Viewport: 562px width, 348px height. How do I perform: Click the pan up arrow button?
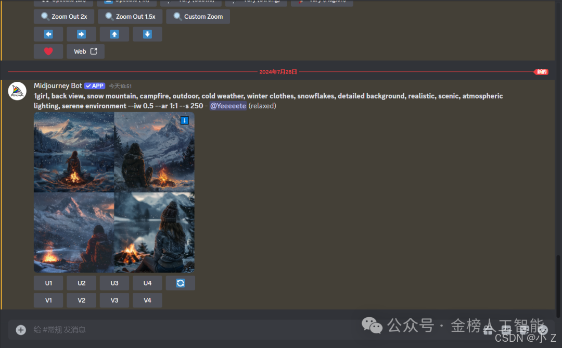[x=114, y=34]
